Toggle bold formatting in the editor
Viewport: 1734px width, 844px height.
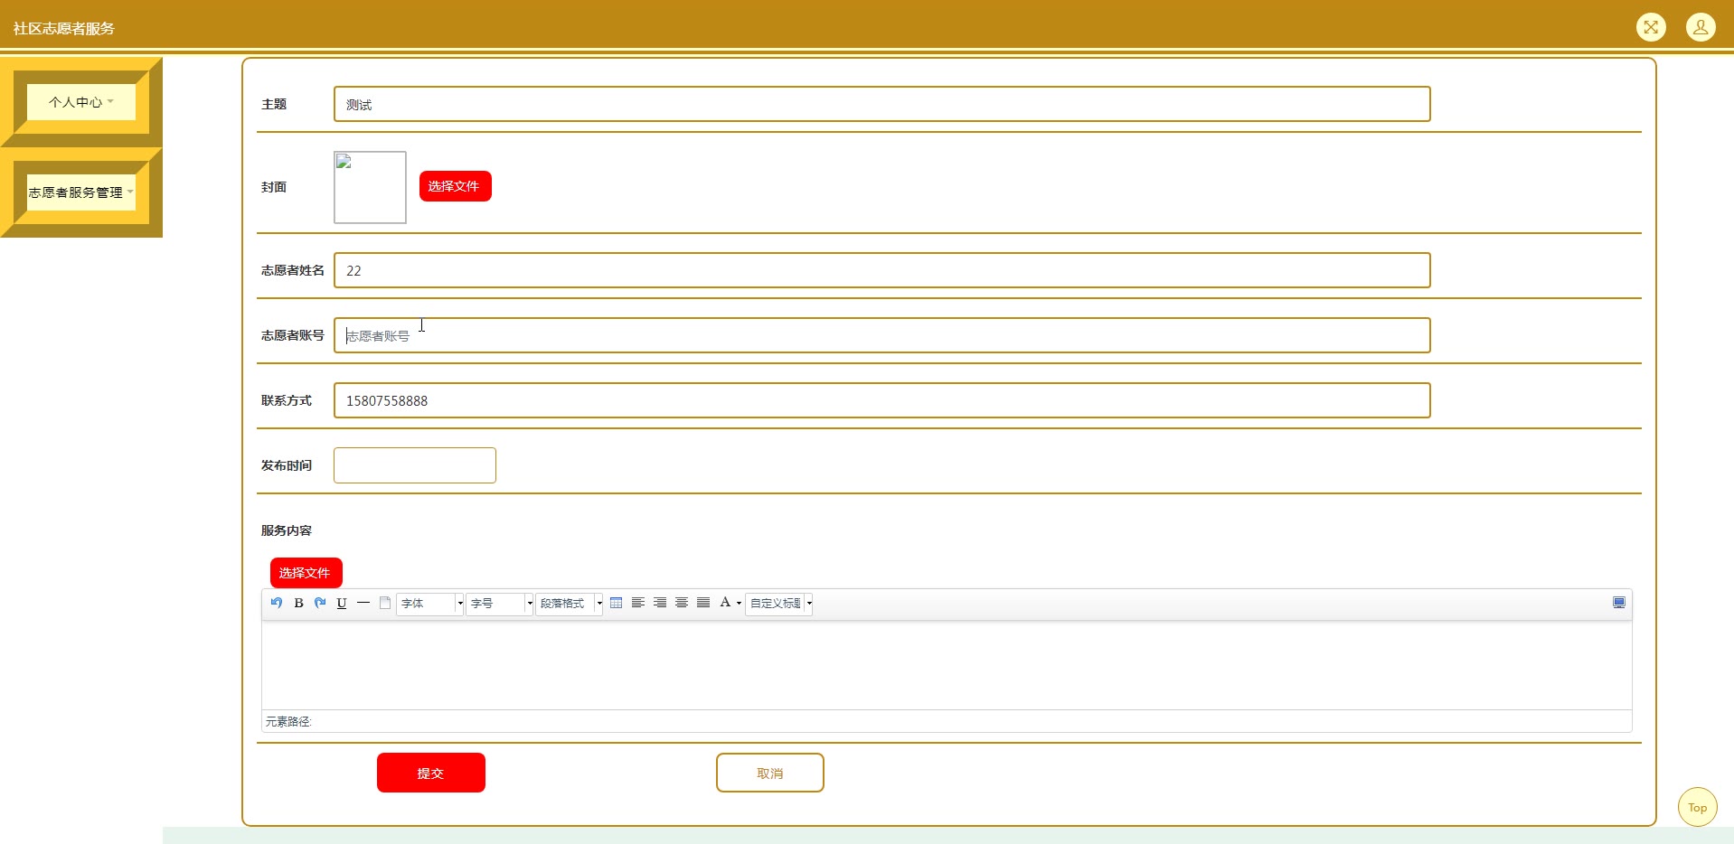[x=298, y=603]
